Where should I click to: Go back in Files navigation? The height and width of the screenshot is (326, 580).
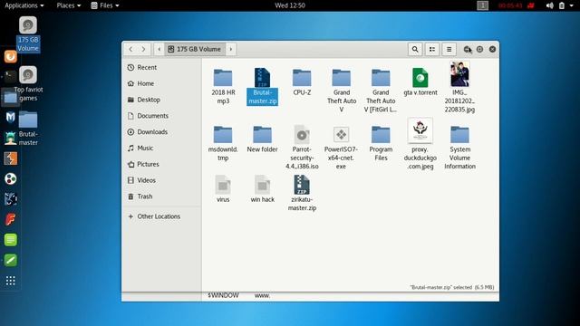pyautogui.click(x=130, y=49)
